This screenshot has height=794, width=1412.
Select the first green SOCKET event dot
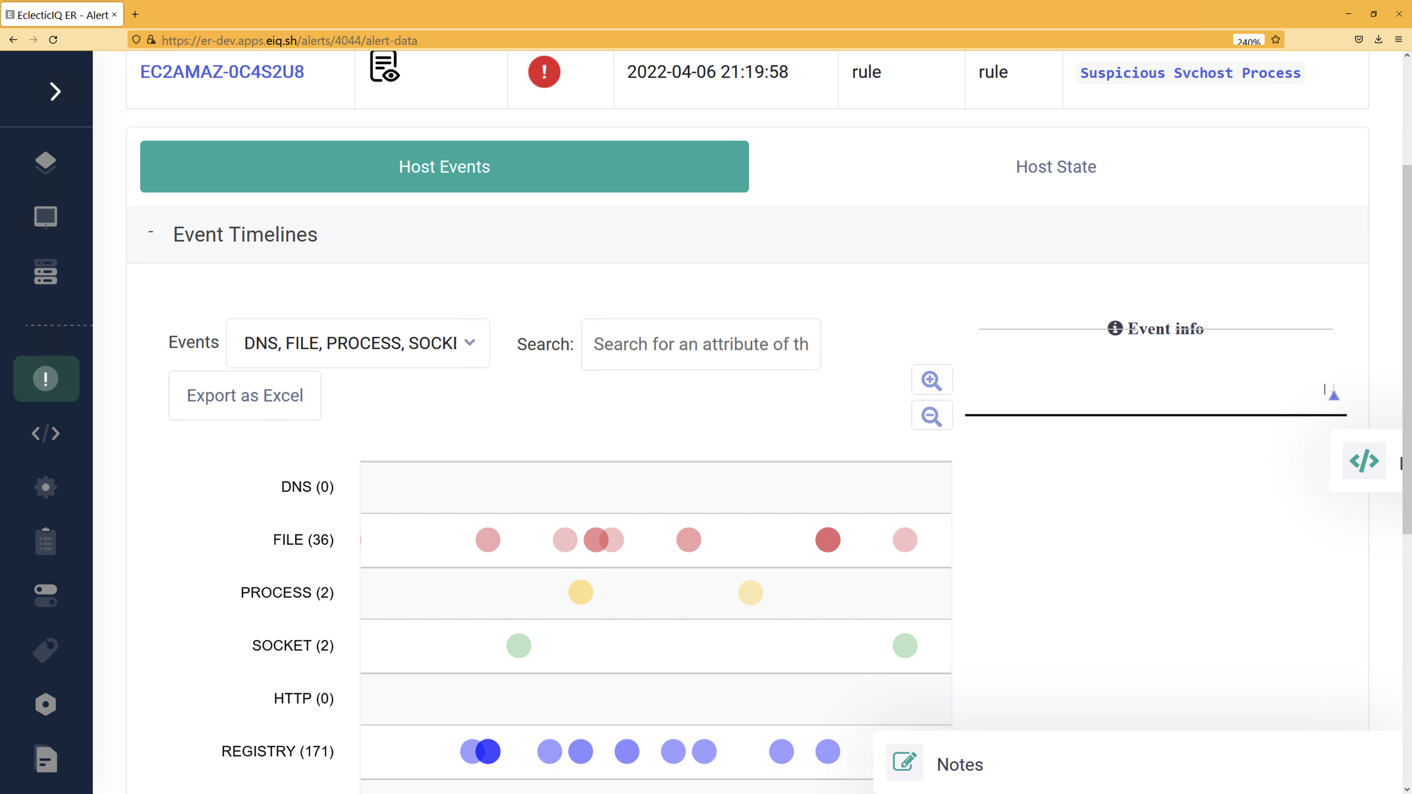[x=518, y=646]
